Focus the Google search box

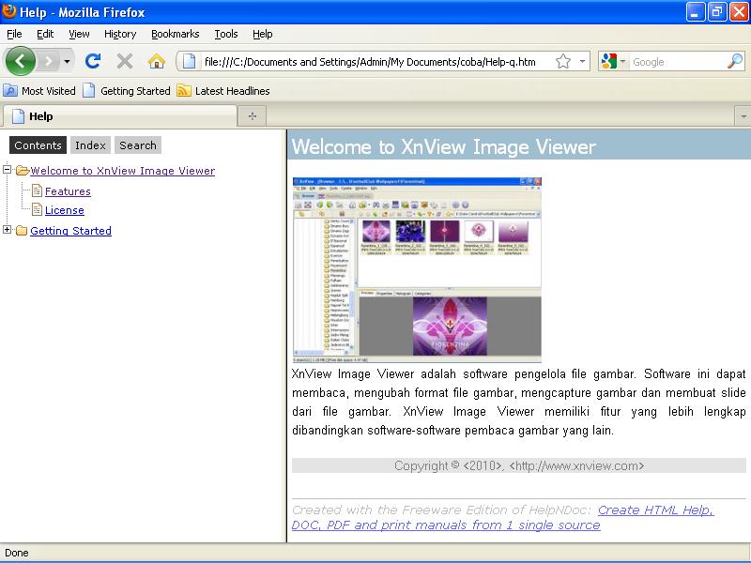click(x=677, y=62)
